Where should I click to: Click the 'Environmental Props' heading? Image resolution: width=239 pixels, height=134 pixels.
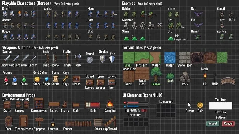(19, 95)
